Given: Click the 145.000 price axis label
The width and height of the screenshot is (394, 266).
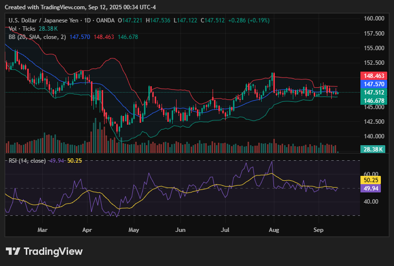Looking at the screenshot, I should pos(374,107).
